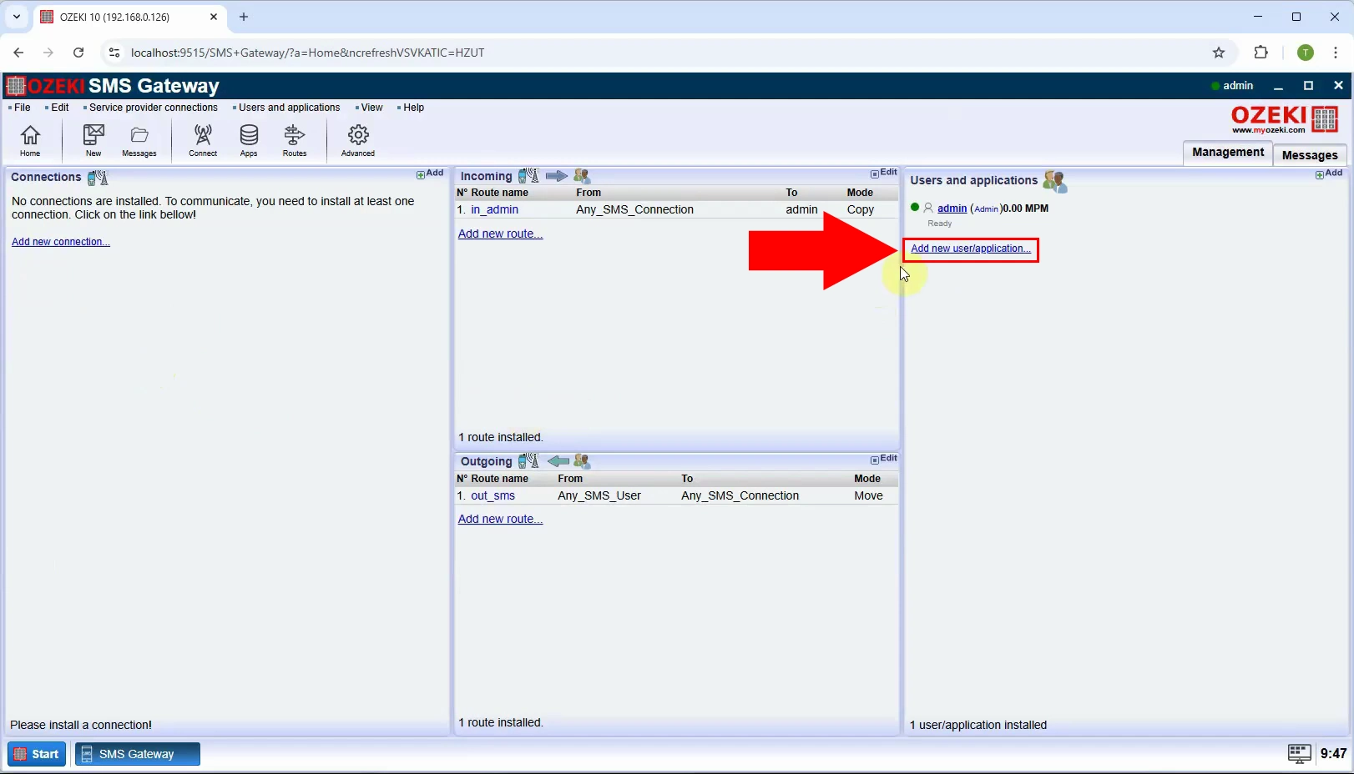Image resolution: width=1354 pixels, height=774 pixels.
Task: Open the Routes signpost toolbar icon
Action: (295, 140)
